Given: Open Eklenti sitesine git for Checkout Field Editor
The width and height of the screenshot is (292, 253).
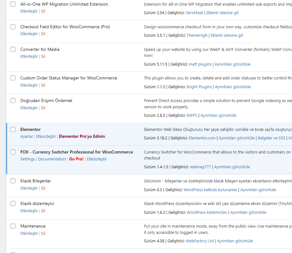Looking at the screenshot, I should coord(227,35).
